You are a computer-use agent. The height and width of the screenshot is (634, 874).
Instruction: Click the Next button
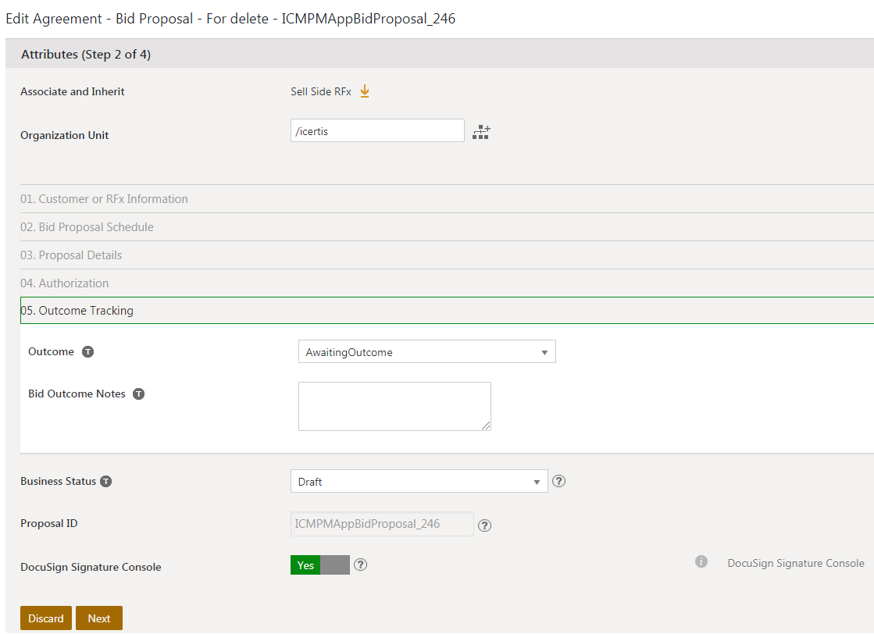tap(99, 618)
